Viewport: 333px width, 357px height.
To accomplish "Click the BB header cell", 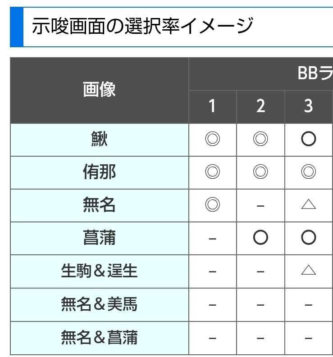I will (261, 74).
